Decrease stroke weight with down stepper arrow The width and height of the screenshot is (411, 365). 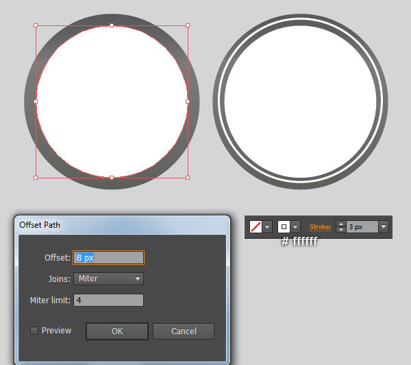tap(340, 230)
